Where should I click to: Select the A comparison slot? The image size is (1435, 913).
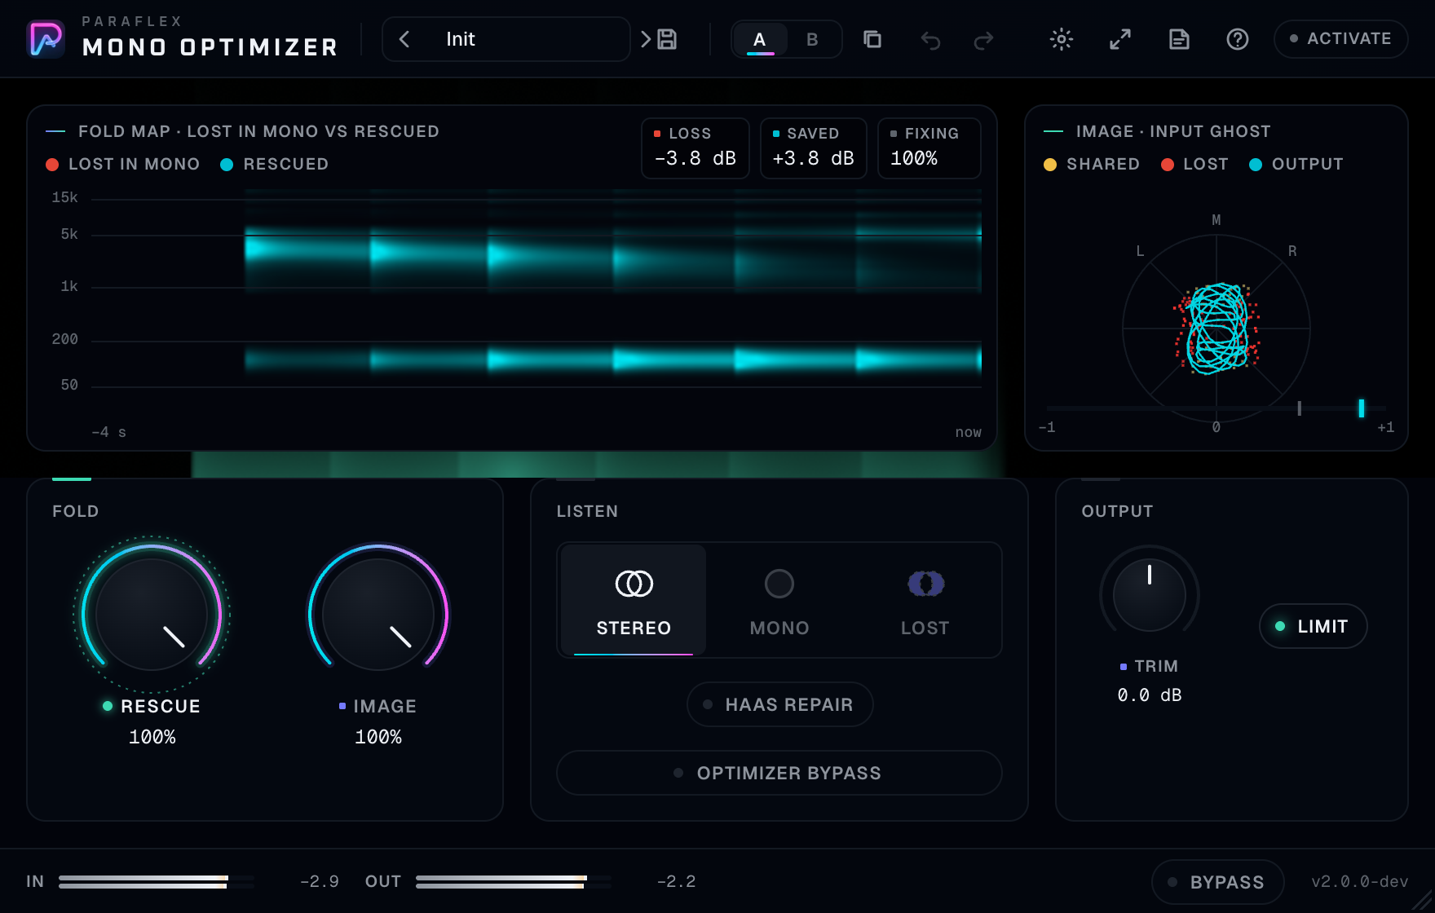pos(760,39)
